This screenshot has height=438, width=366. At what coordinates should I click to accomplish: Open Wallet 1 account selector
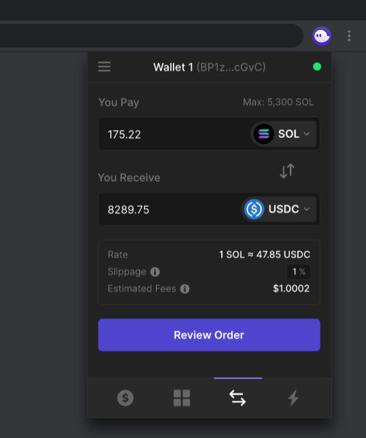pos(210,67)
